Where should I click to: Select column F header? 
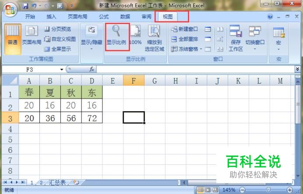[x=134, y=80]
